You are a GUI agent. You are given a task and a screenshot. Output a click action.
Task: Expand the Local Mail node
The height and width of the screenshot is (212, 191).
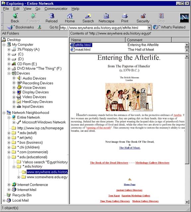tap(4, 200)
